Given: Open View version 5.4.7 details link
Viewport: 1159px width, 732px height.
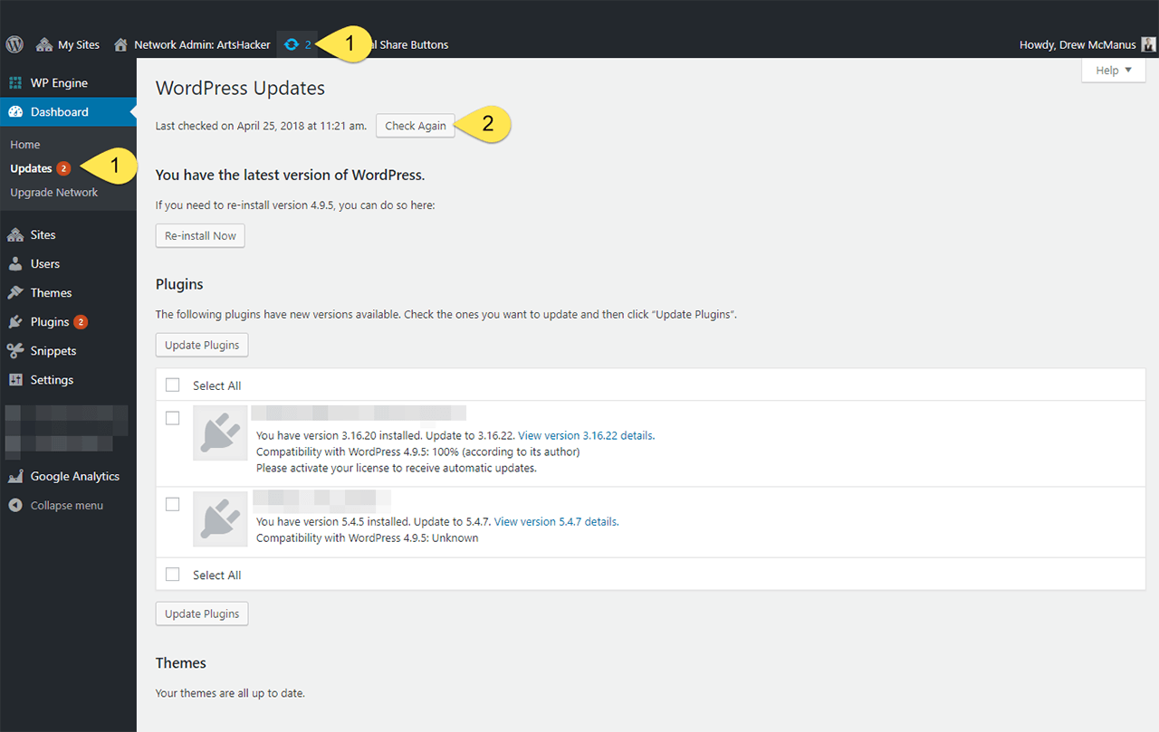Looking at the screenshot, I should (556, 522).
